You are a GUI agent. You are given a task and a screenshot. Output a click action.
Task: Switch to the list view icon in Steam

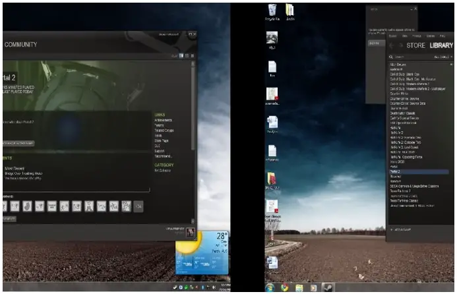pyautogui.click(x=187, y=55)
